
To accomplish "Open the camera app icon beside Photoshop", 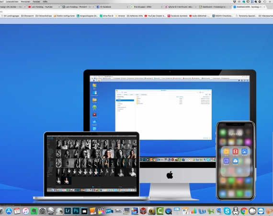I will (84, 211).
